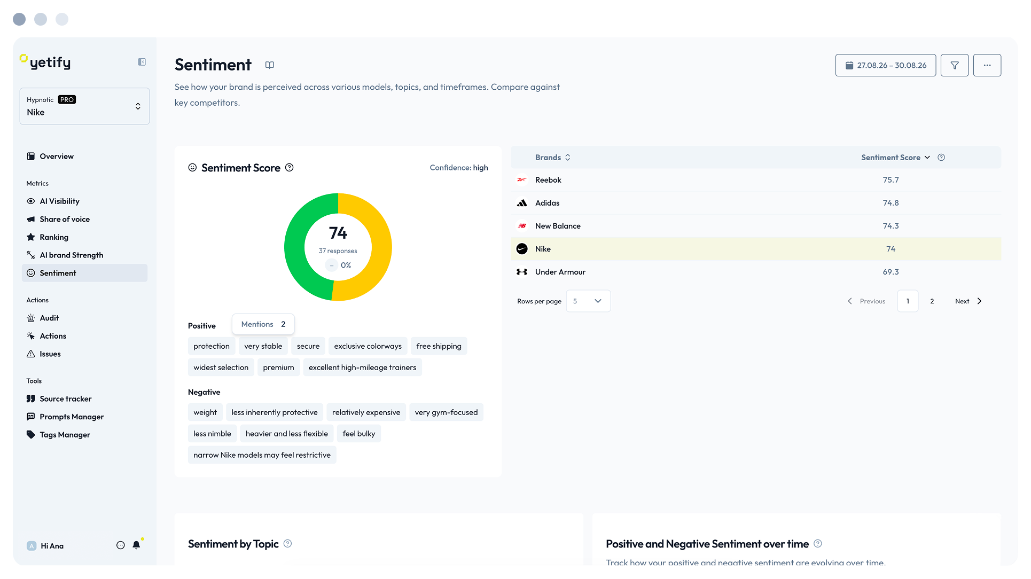Click the Under Armour row score 69.3

pos(891,272)
